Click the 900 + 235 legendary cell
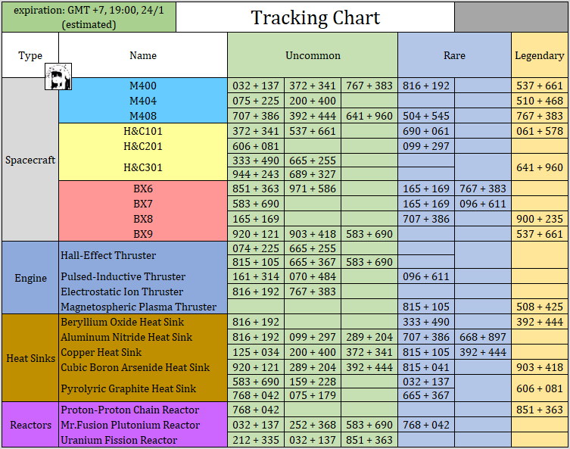 [539, 219]
